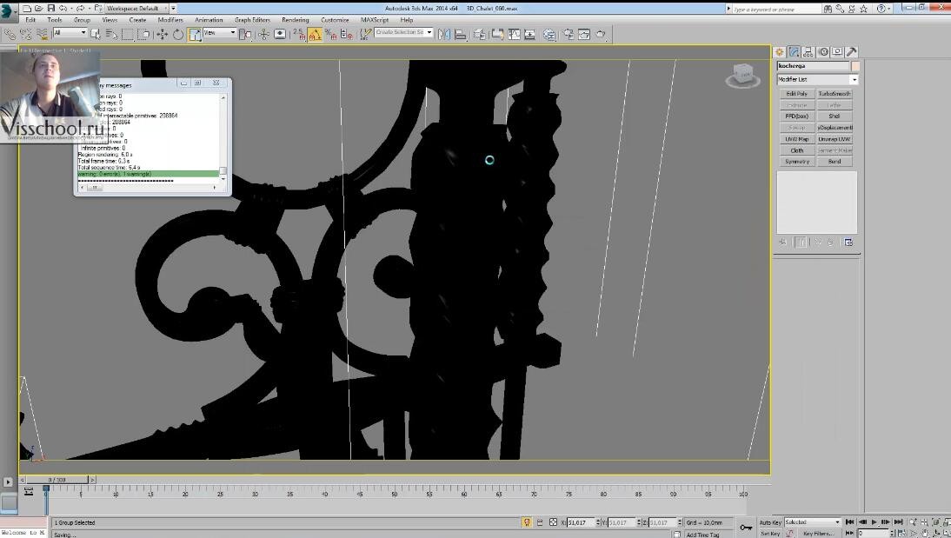Open Key Filters dialog
The height and width of the screenshot is (538, 951).
[818, 534]
